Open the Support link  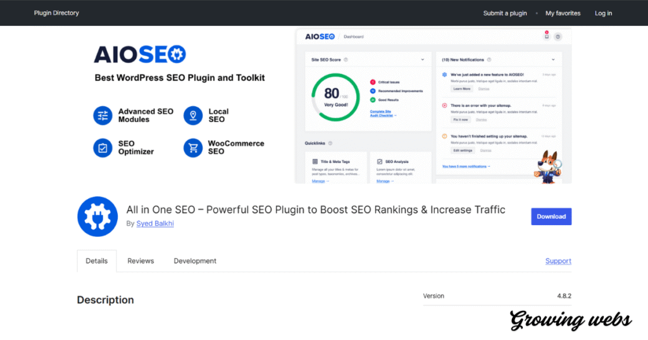(x=558, y=261)
